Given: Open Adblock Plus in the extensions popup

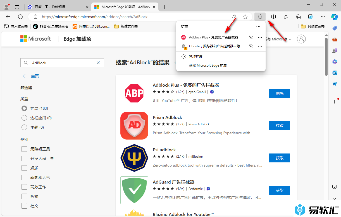Looking at the screenshot, I should [x=213, y=37].
